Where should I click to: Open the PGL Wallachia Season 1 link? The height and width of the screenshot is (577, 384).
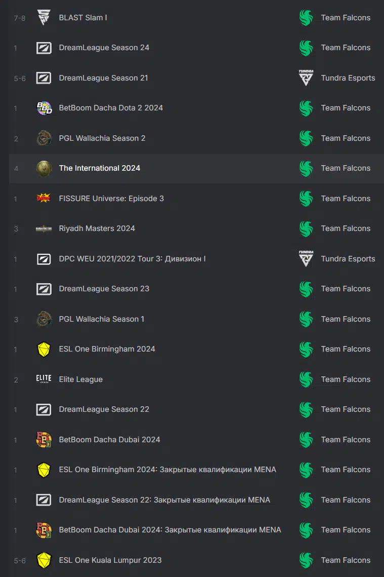[101, 319]
